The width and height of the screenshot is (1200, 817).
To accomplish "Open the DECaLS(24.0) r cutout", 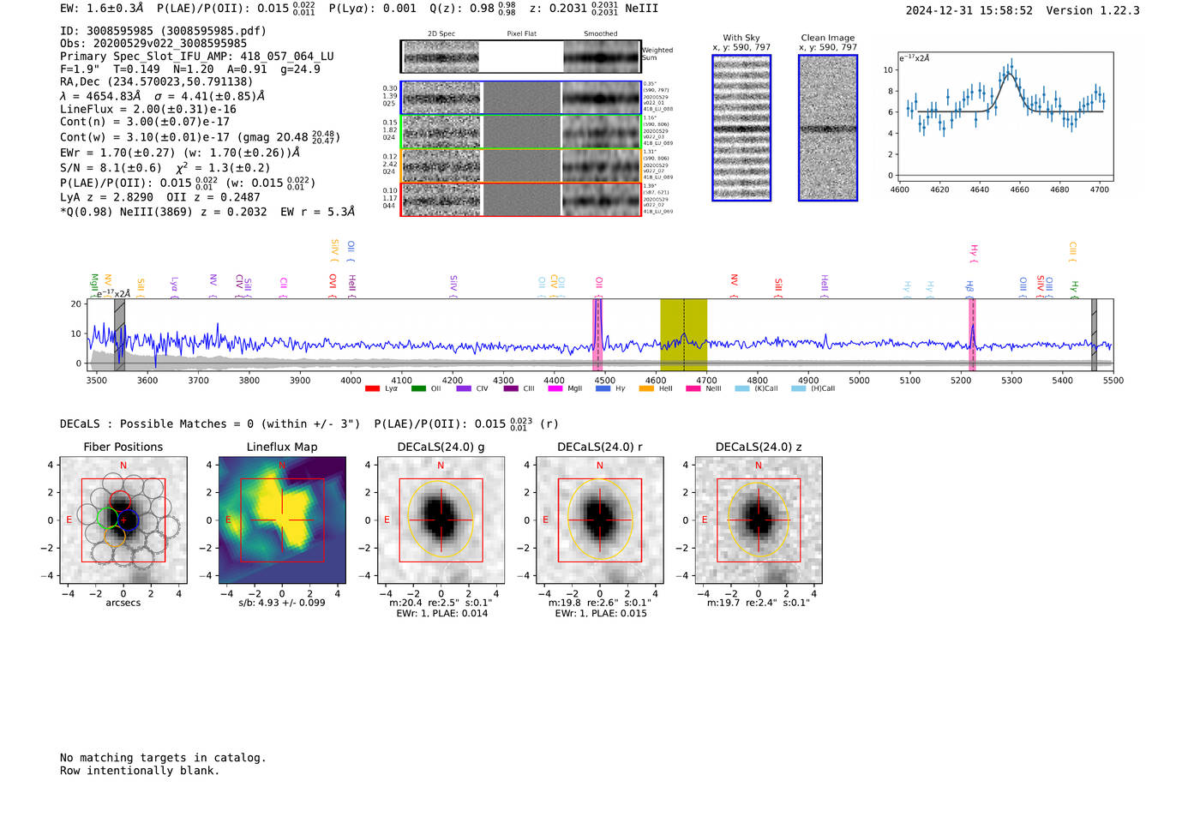I will pyautogui.click(x=600, y=520).
